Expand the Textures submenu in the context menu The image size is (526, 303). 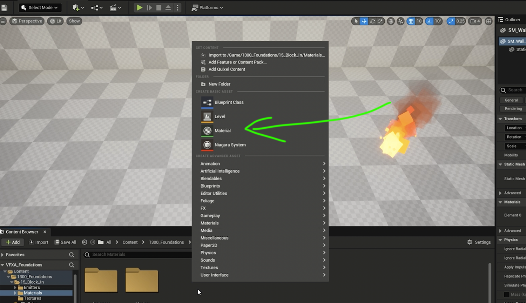pos(260,268)
